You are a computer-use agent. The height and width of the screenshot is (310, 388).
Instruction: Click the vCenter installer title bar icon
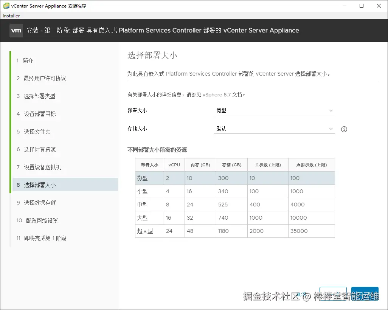tap(6, 6)
